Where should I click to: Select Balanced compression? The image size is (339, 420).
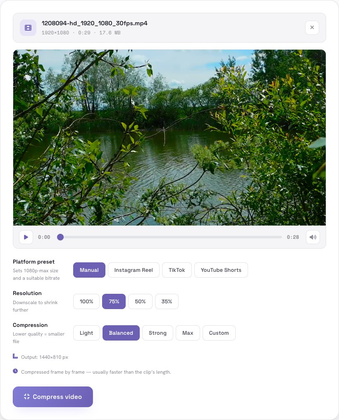(121, 333)
